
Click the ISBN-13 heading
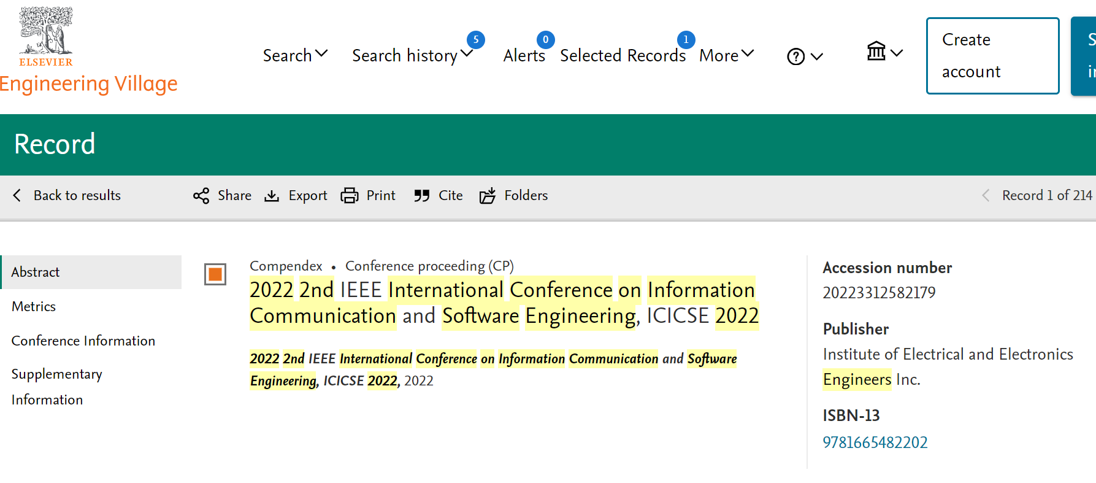click(851, 415)
